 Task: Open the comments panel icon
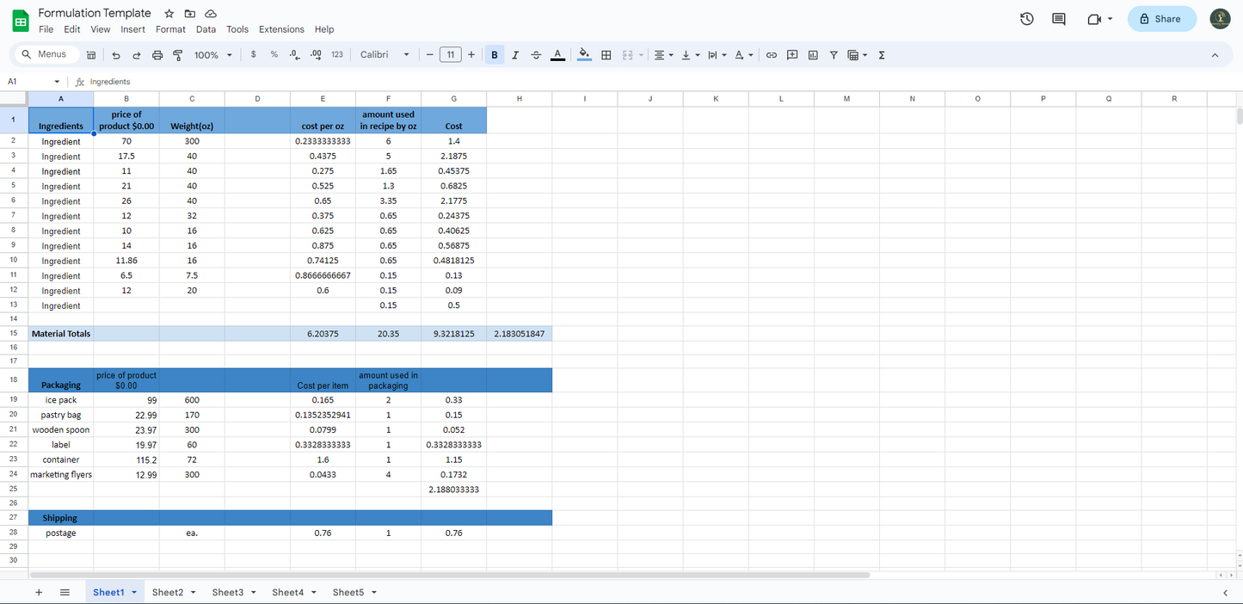coord(1059,19)
